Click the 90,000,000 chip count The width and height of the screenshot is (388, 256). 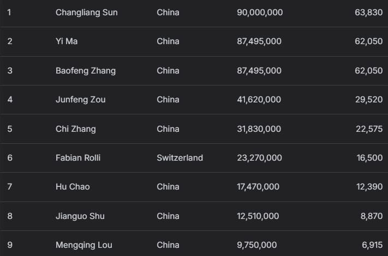tap(260, 12)
